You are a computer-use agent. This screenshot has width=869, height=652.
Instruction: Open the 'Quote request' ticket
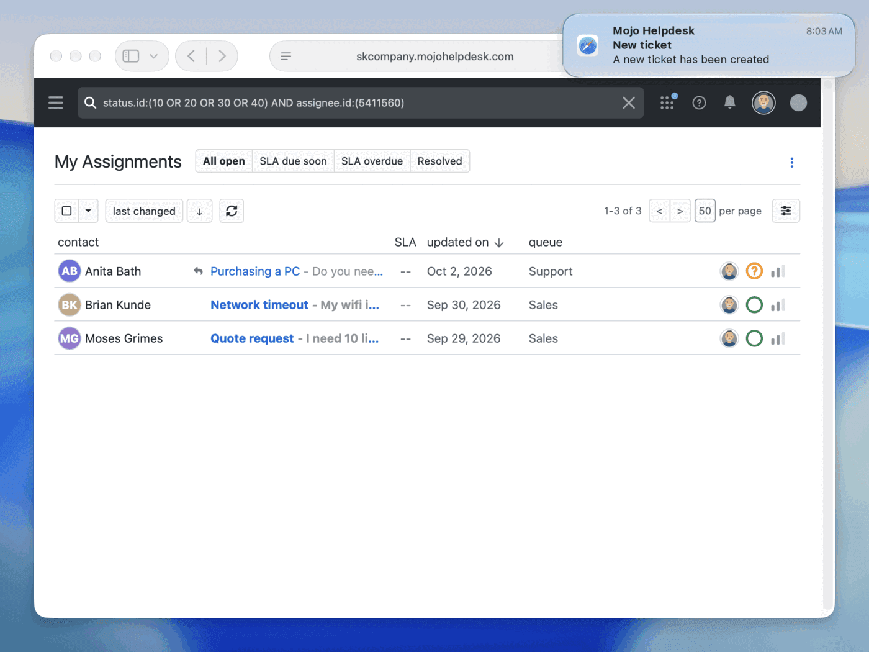point(252,338)
